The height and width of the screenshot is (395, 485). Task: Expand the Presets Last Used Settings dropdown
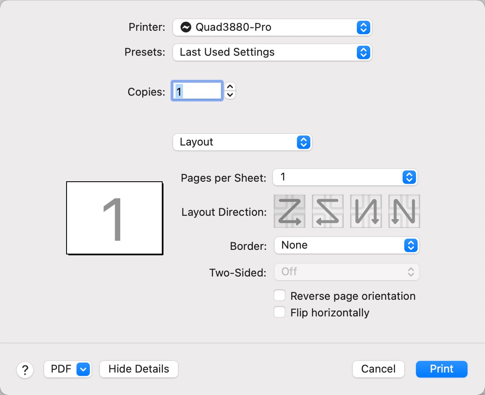point(272,52)
